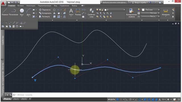Click the help question mark icon
This screenshot has height=102, width=182.
160,2
